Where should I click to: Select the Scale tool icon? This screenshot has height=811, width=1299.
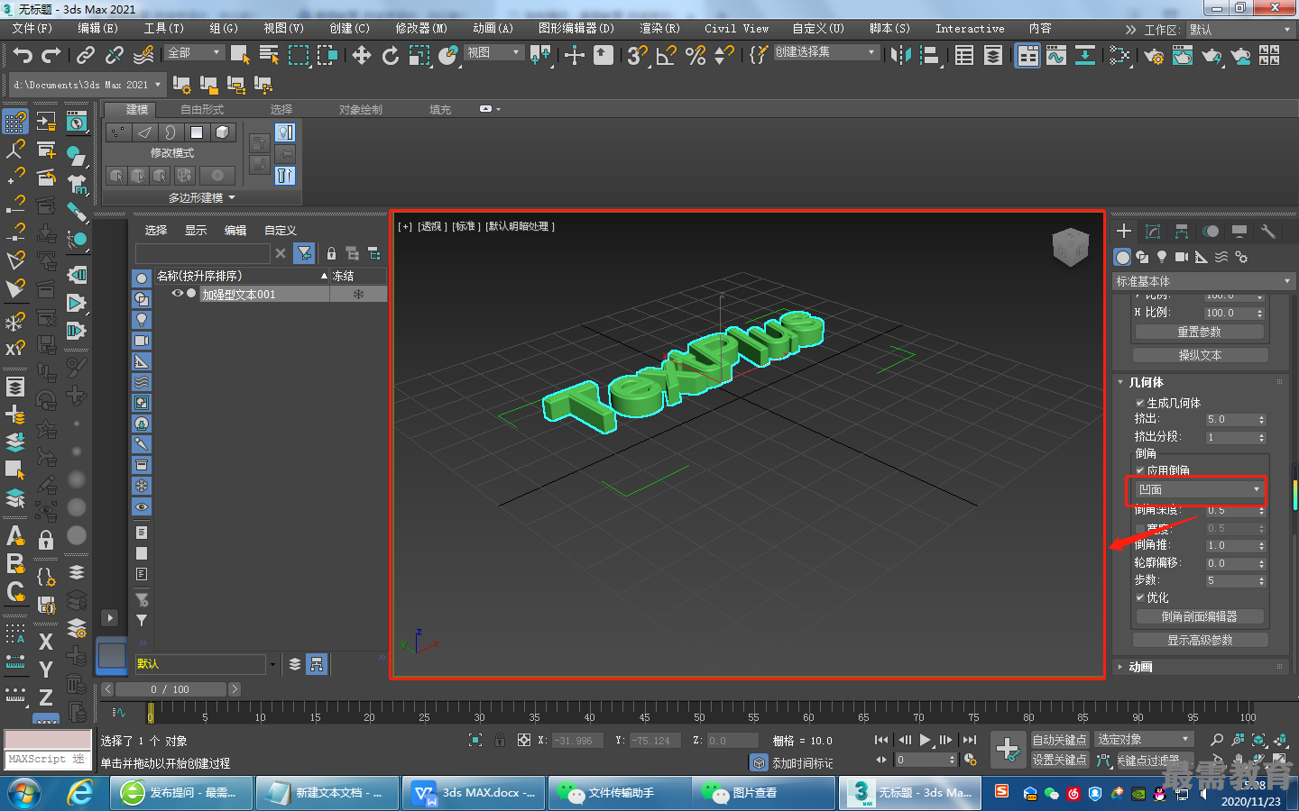[419, 56]
